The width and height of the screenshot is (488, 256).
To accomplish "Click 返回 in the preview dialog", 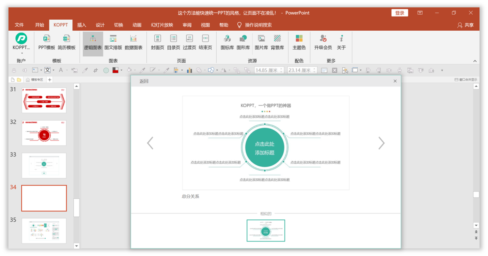I will click(144, 81).
